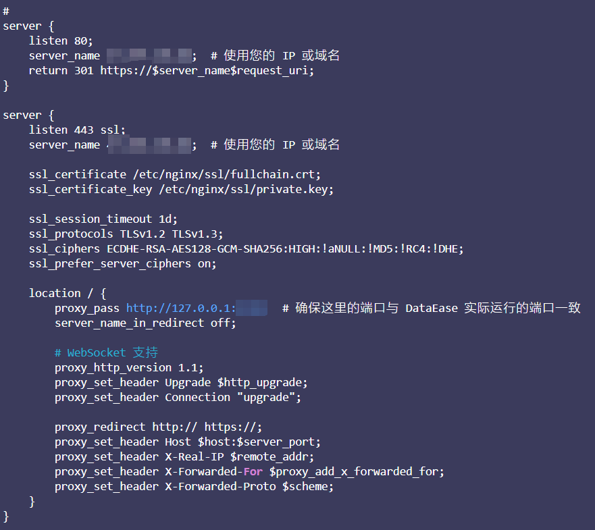Click the ssl_ciphers ECDHE-RSA cipher string
The width and height of the screenshot is (595, 530).
tap(285, 249)
